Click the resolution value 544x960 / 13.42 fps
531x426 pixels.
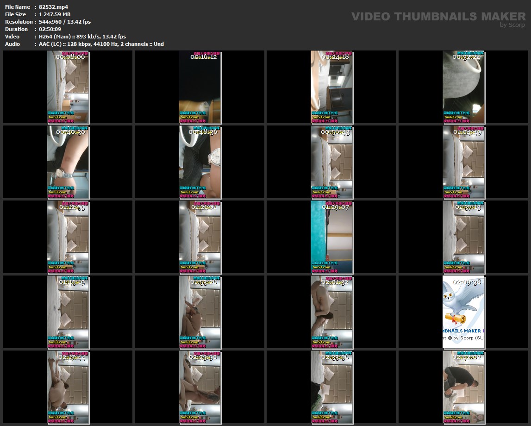(65, 22)
